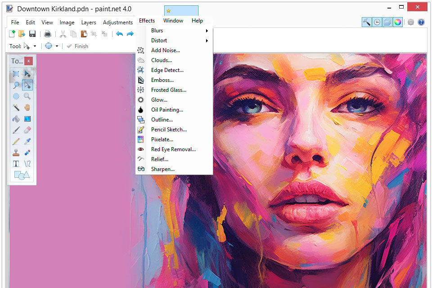The width and height of the screenshot is (432, 288).
Task: Select the Zoom magnifier tool
Action: coord(27,96)
